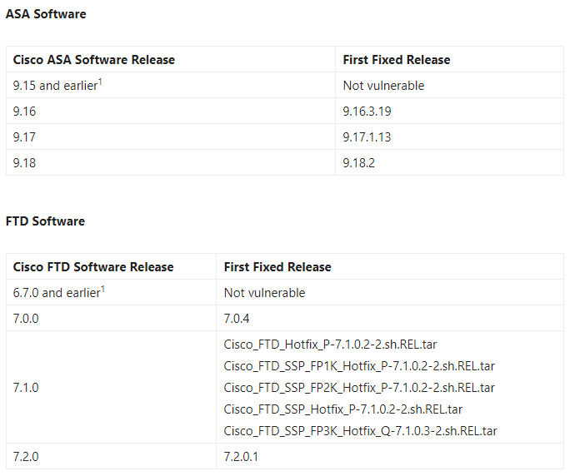Click the 7.2.0.1 fixed release cell

tap(390, 456)
